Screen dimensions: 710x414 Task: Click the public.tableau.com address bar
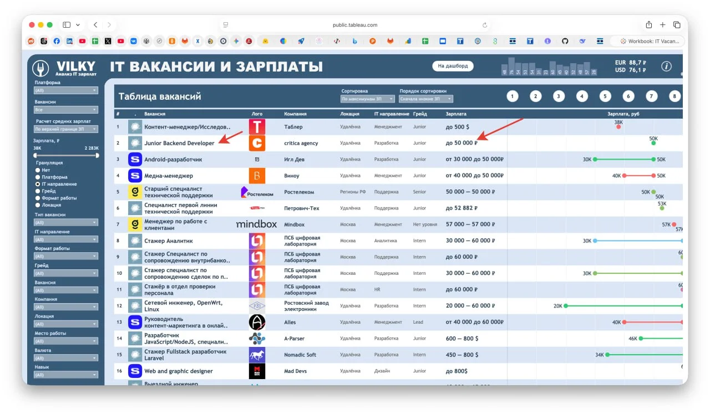355,25
